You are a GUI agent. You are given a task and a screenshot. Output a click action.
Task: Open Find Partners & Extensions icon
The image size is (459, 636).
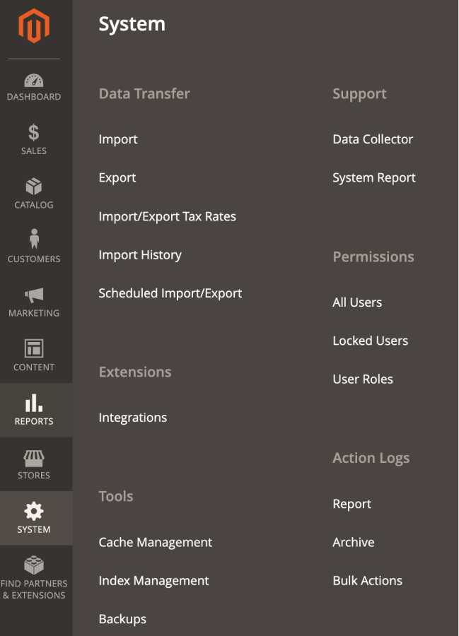pyautogui.click(x=34, y=565)
